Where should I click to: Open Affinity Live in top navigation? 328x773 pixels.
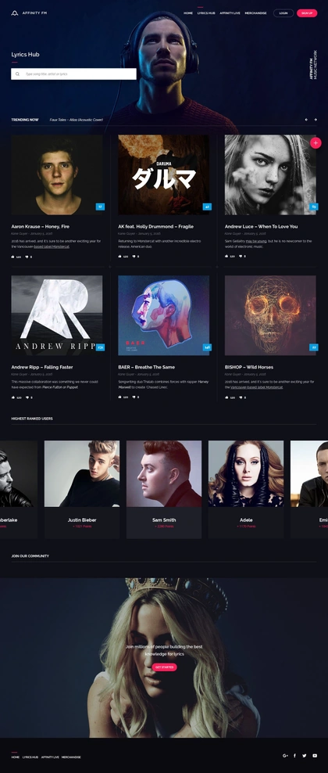230,13
